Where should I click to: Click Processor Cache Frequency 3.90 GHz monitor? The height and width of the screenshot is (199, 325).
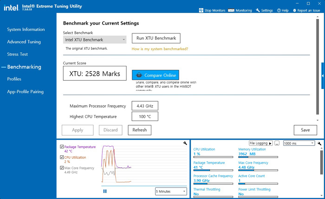click(x=213, y=180)
